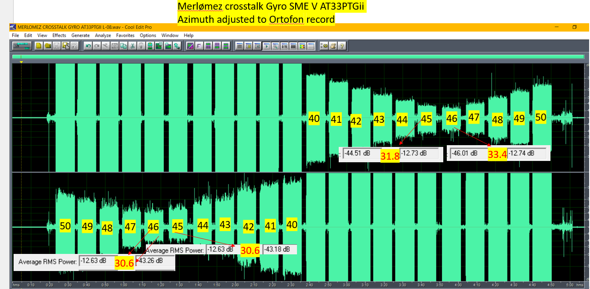Open the Analyze menu
This screenshot has width=590, height=289.
[103, 35]
